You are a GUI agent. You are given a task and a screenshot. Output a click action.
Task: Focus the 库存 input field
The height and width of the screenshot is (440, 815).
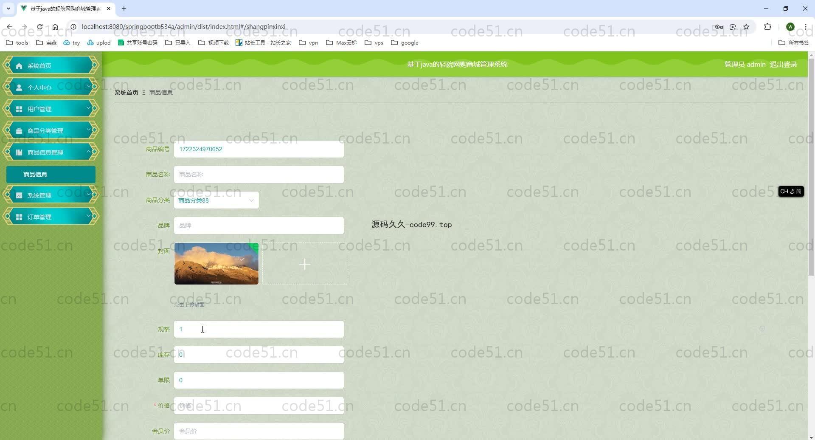(x=259, y=355)
